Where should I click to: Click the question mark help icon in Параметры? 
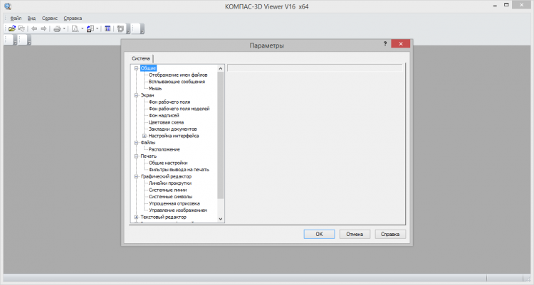coord(385,43)
